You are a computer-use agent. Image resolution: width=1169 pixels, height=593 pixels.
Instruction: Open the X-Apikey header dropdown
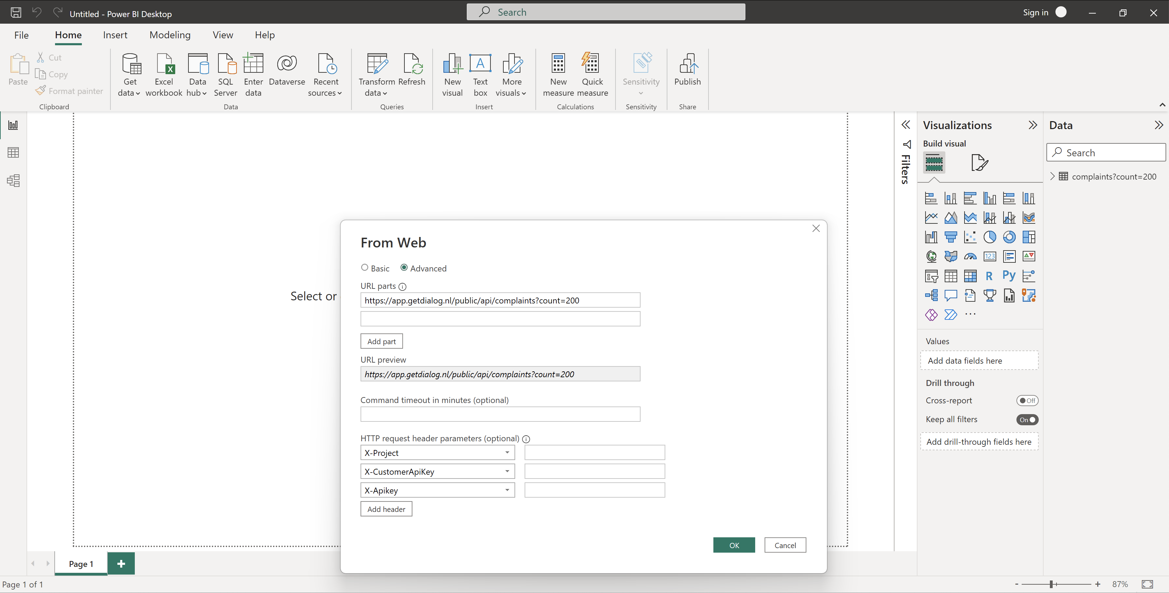pyautogui.click(x=508, y=490)
